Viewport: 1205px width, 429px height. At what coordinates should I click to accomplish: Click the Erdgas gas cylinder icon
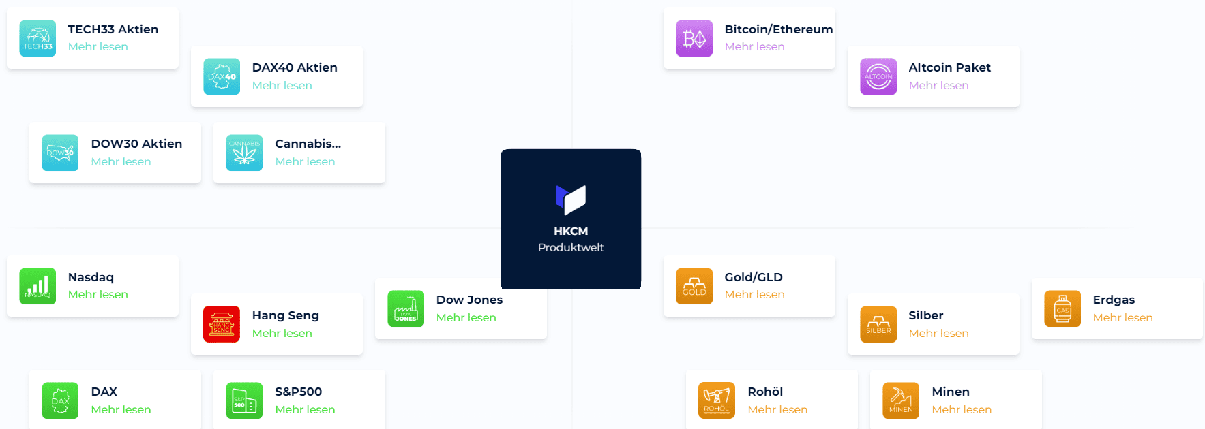tap(1062, 308)
